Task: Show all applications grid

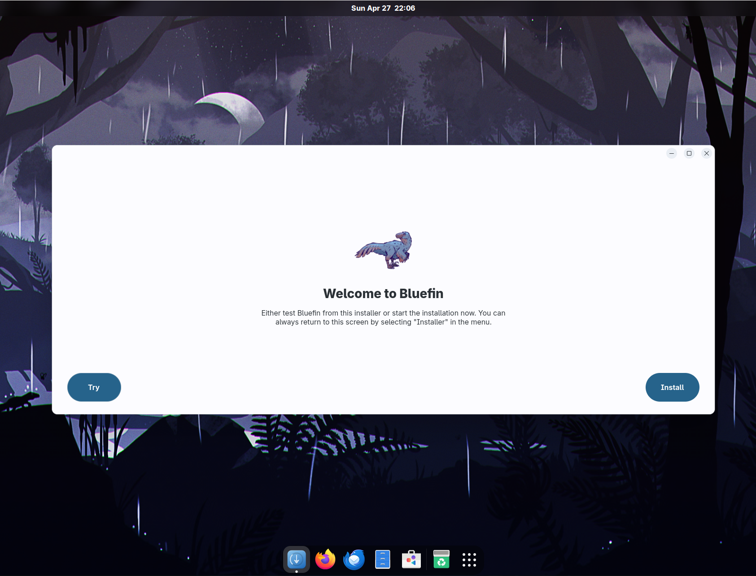Action: (x=469, y=559)
